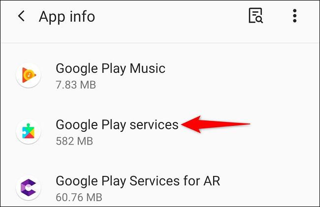Click the 7.83 MB size text
The height and width of the screenshot is (207, 320).
click(x=76, y=85)
